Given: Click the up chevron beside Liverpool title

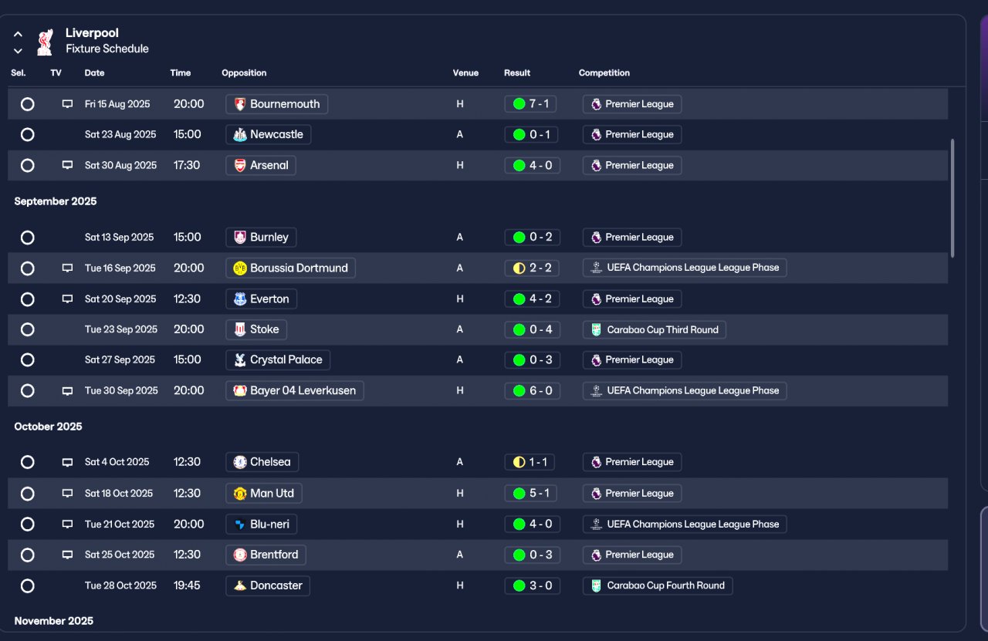Looking at the screenshot, I should click(x=18, y=34).
